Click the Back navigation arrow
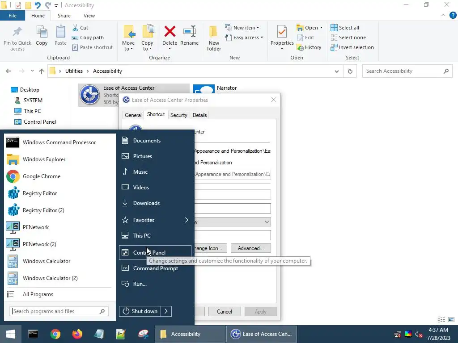 click(x=8, y=71)
